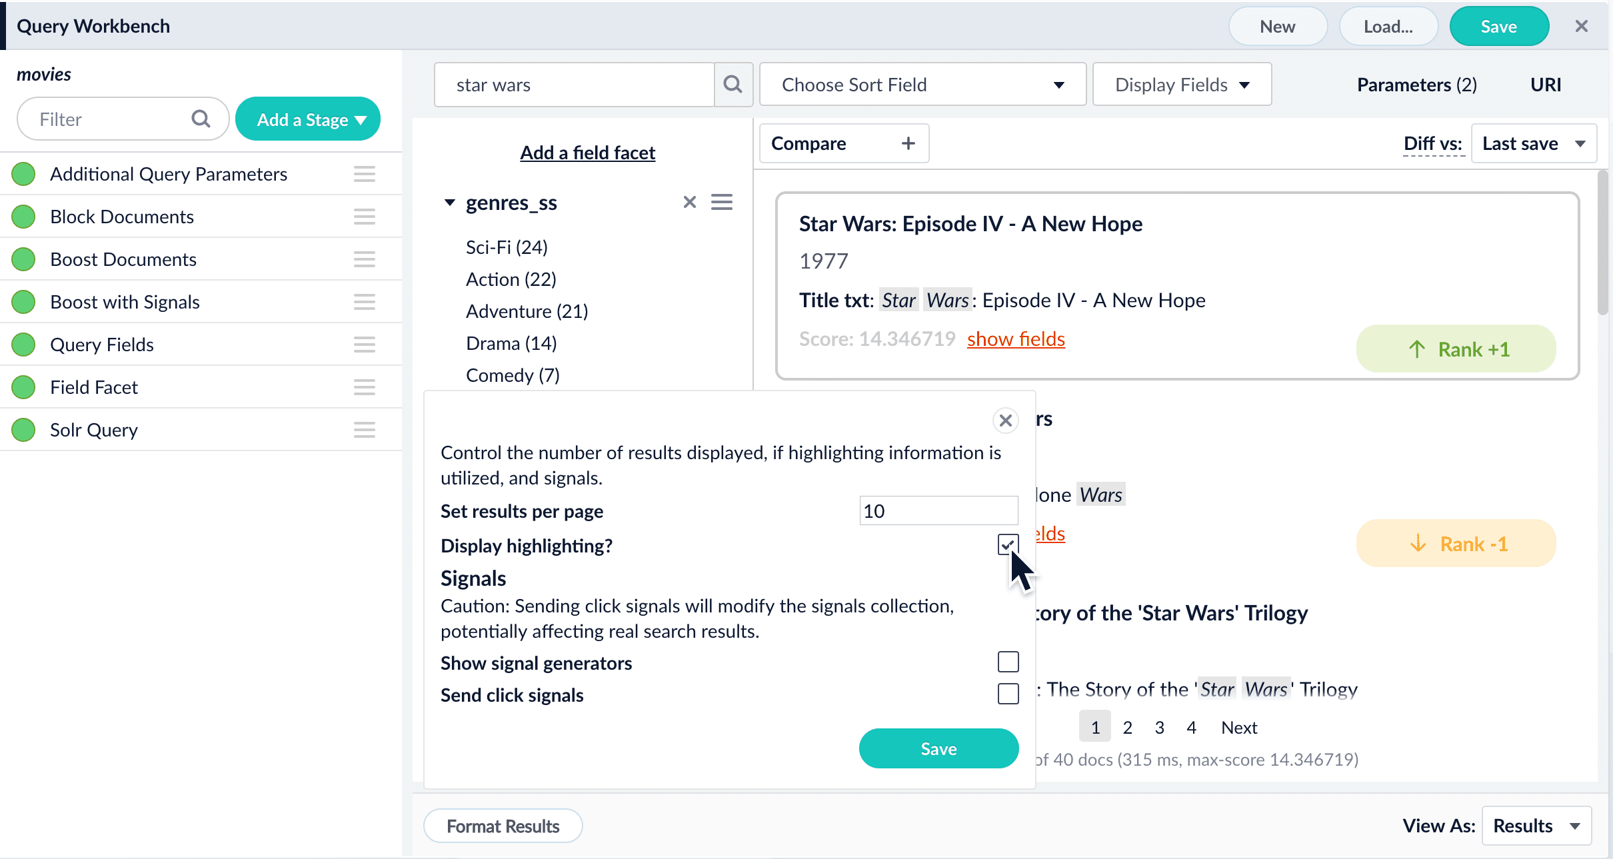Click the teal Save button in popup

pyautogui.click(x=938, y=748)
